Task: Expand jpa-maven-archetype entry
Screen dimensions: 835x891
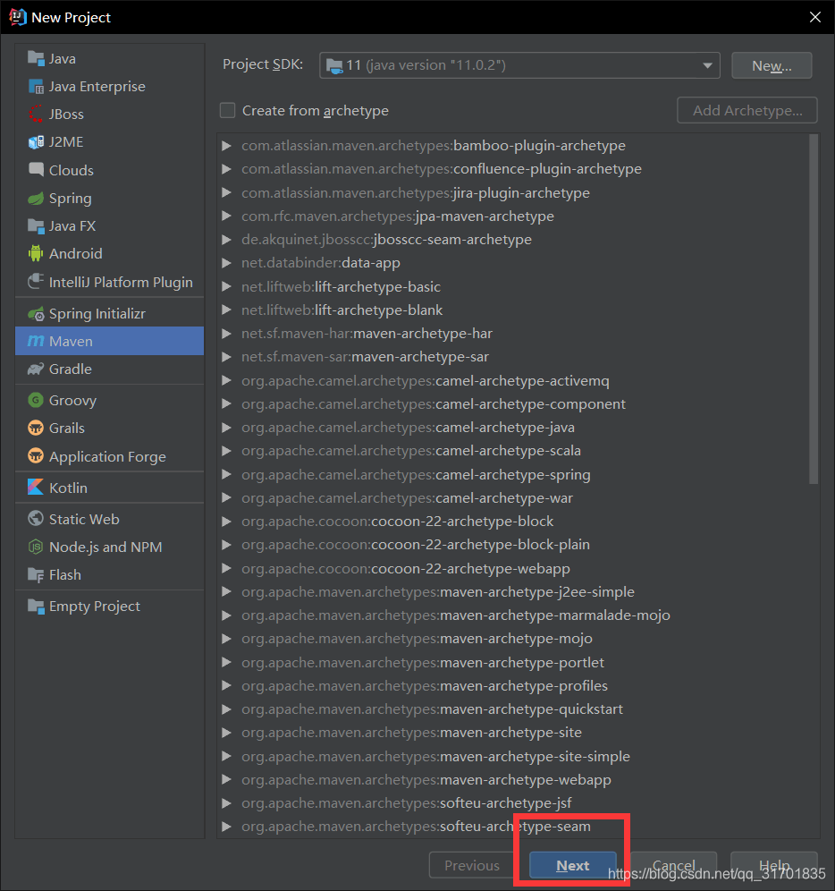Action: (x=226, y=216)
